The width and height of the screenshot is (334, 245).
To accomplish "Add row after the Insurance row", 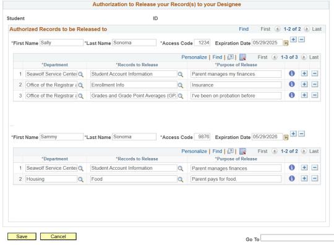I will (304, 85).
